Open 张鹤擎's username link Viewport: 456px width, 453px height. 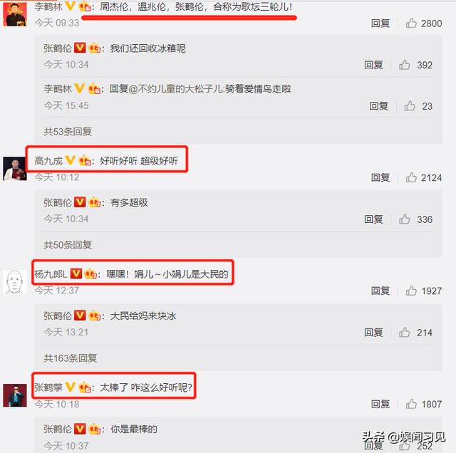pyautogui.click(x=48, y=387)
